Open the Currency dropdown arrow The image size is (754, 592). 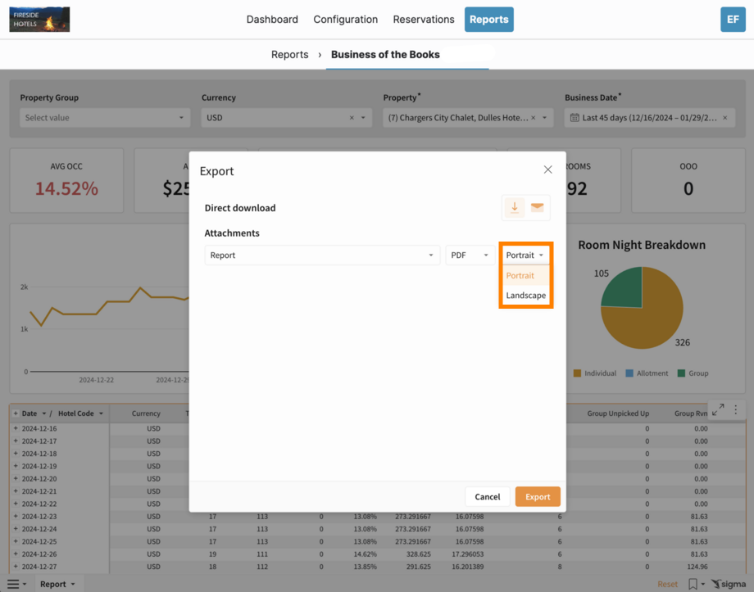pos(364,118)
